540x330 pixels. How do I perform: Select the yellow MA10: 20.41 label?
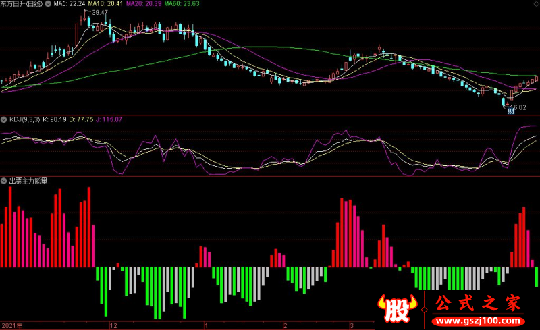pos(105,4)
